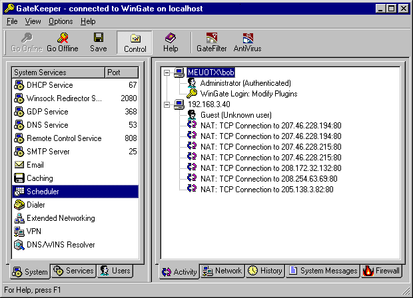
Task: Select the GDP Service icon
Action: [x=19, y=112]
